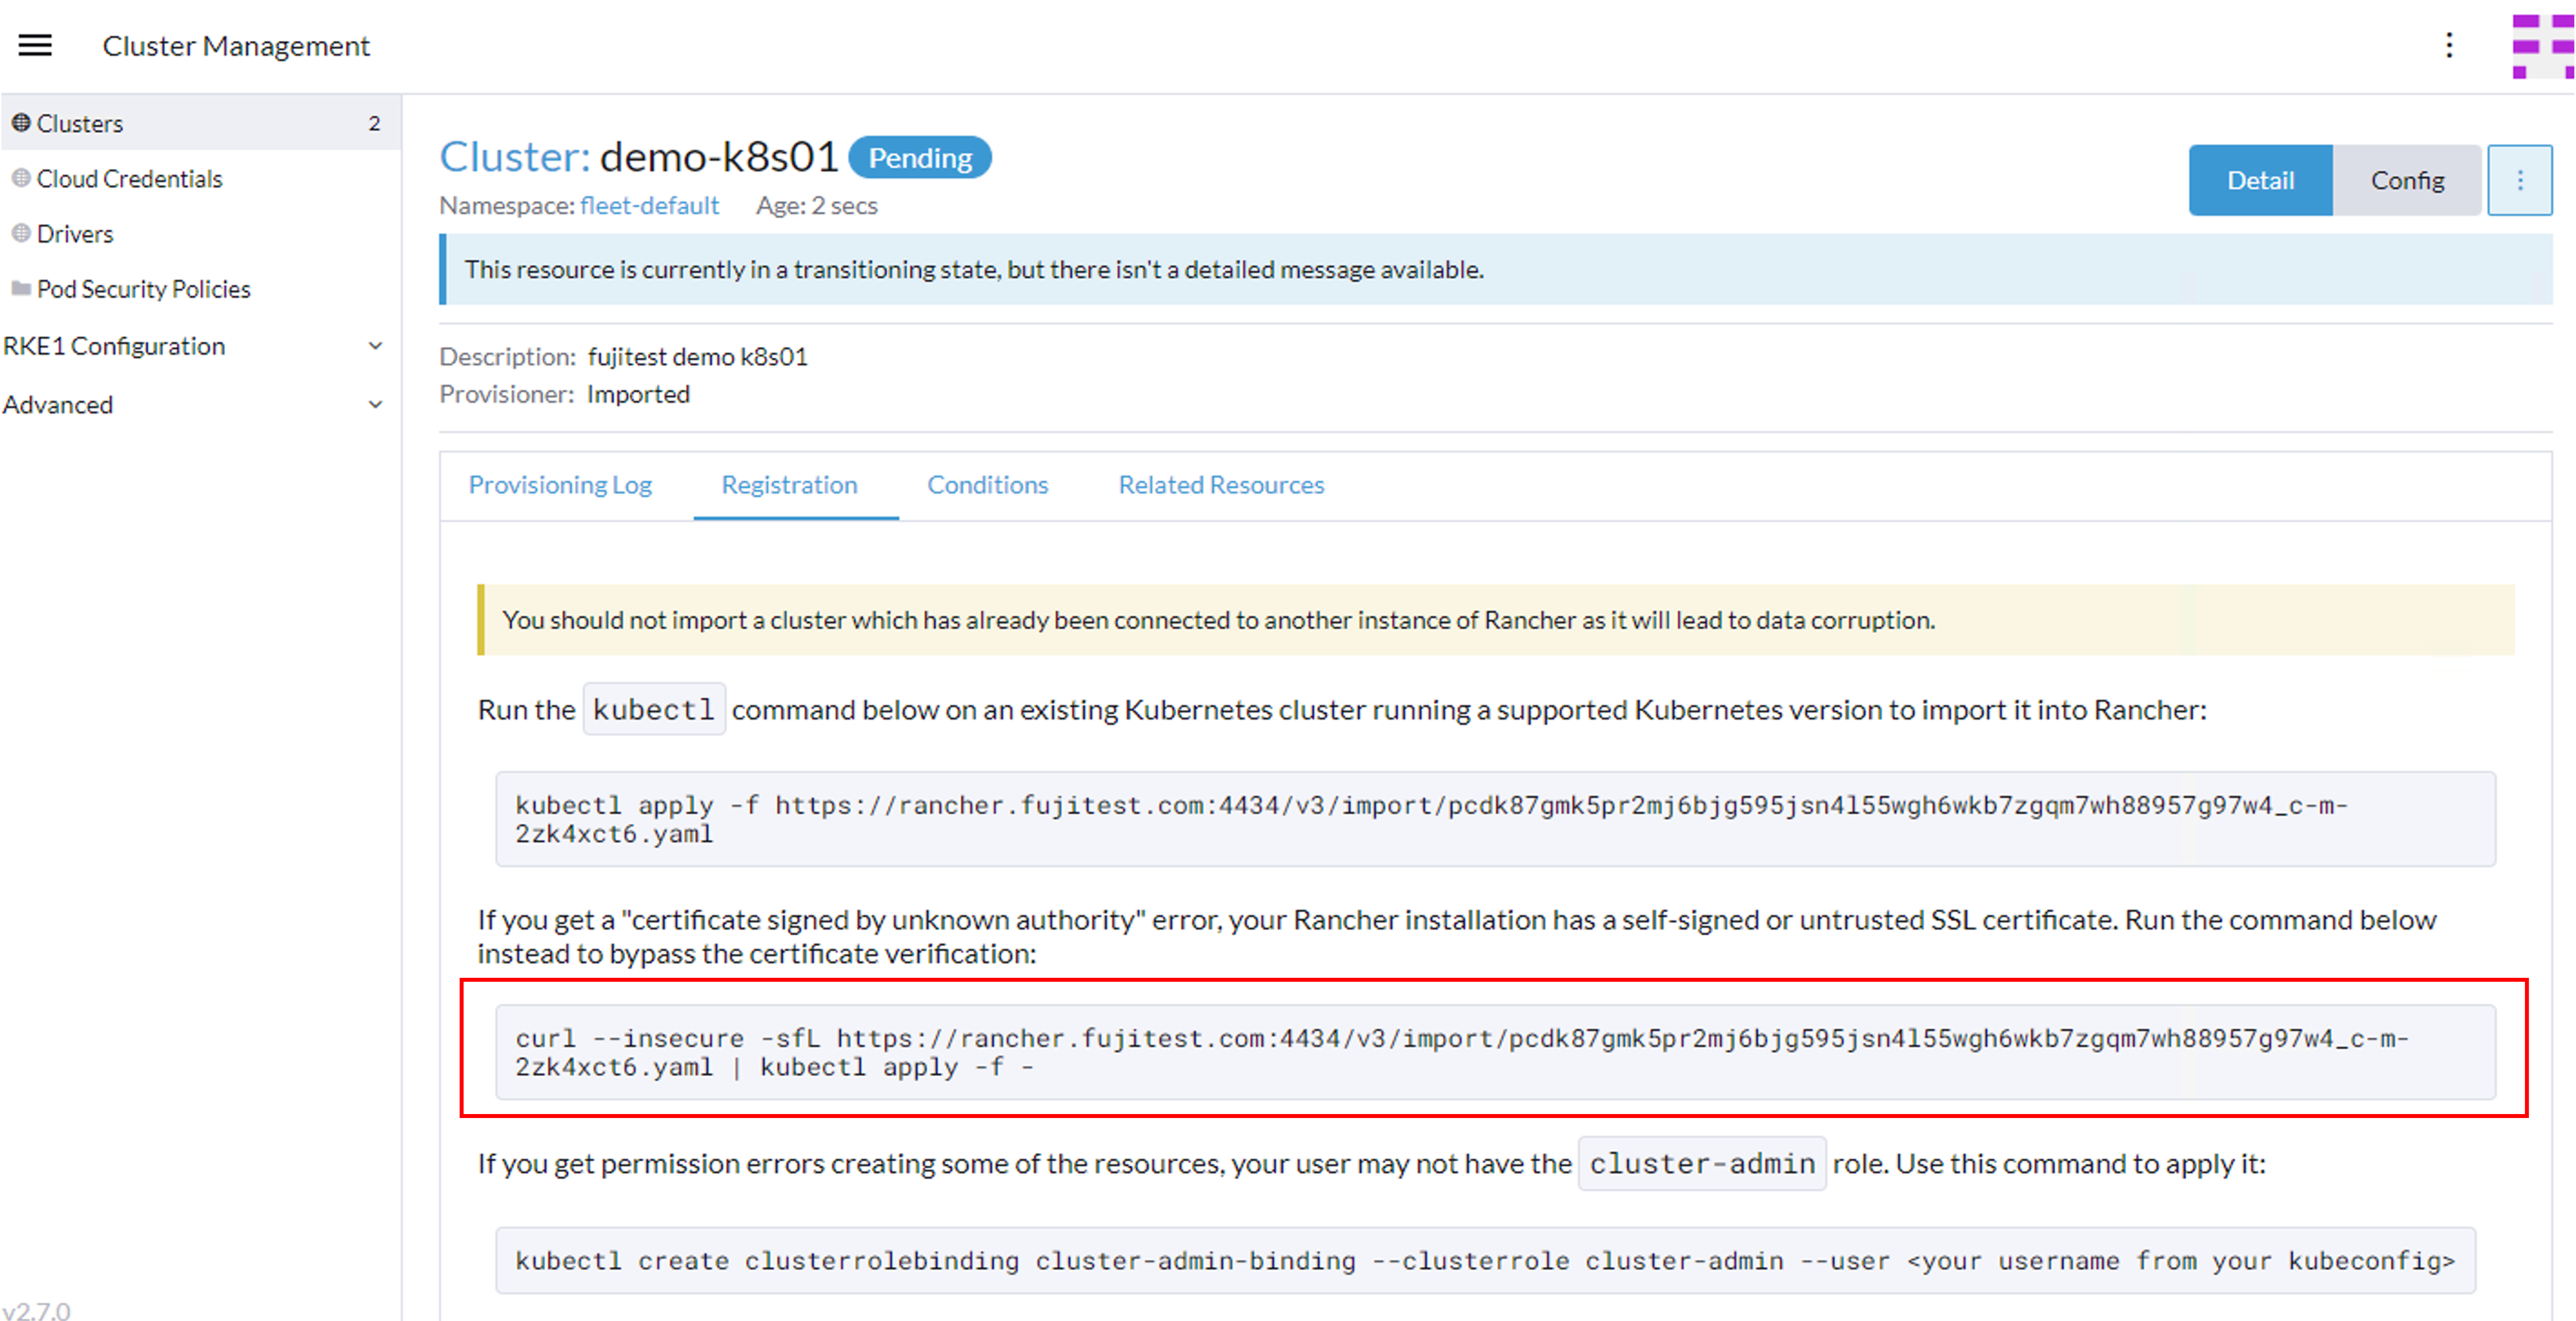Click the cluster name demo-k8s01 heading

pos(719,157)
